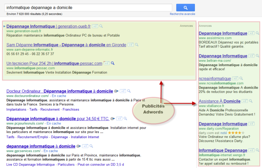Click the blue search magnifier button
This screenshot has height=168, width=262.
click(x=186, y=8)
